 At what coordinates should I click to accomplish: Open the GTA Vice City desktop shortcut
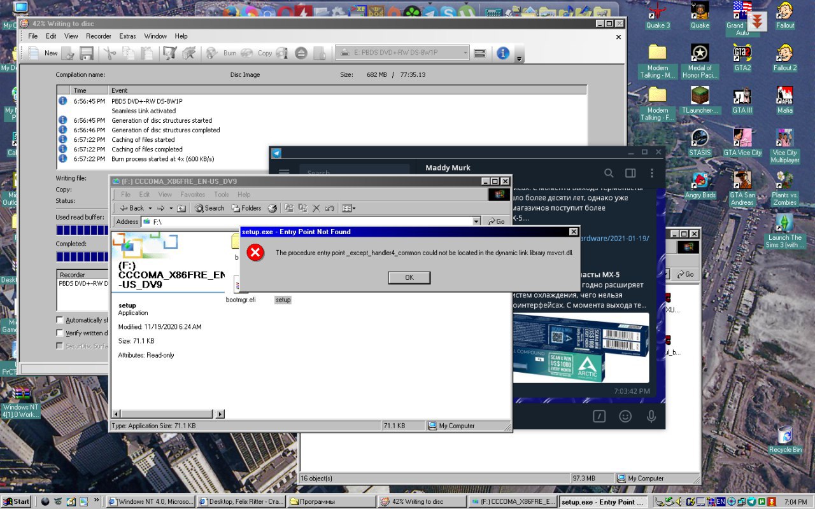click(x=742, y=142)
